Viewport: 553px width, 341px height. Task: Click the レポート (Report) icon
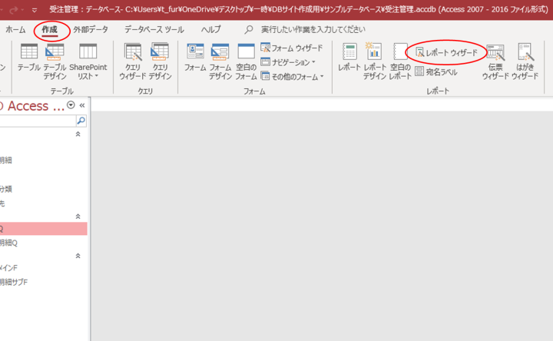pos(349,59)
